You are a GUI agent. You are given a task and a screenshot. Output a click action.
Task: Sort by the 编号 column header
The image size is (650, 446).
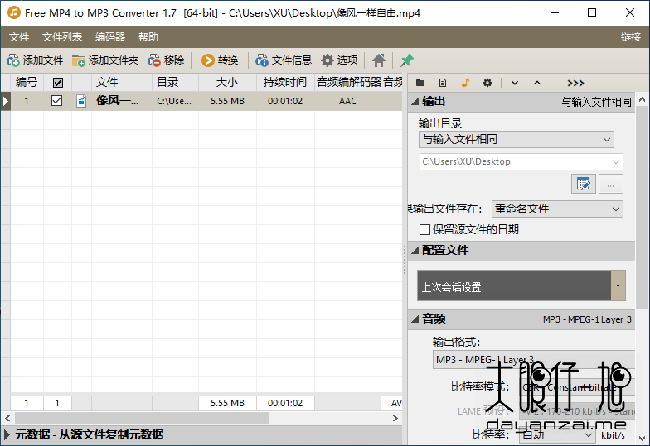[x=27, y=83]
